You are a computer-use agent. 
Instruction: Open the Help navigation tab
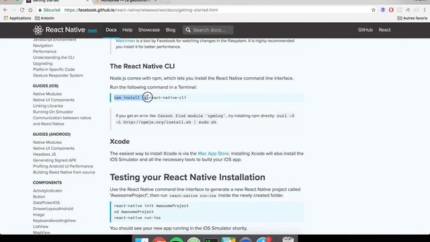[x=127, y=30]
